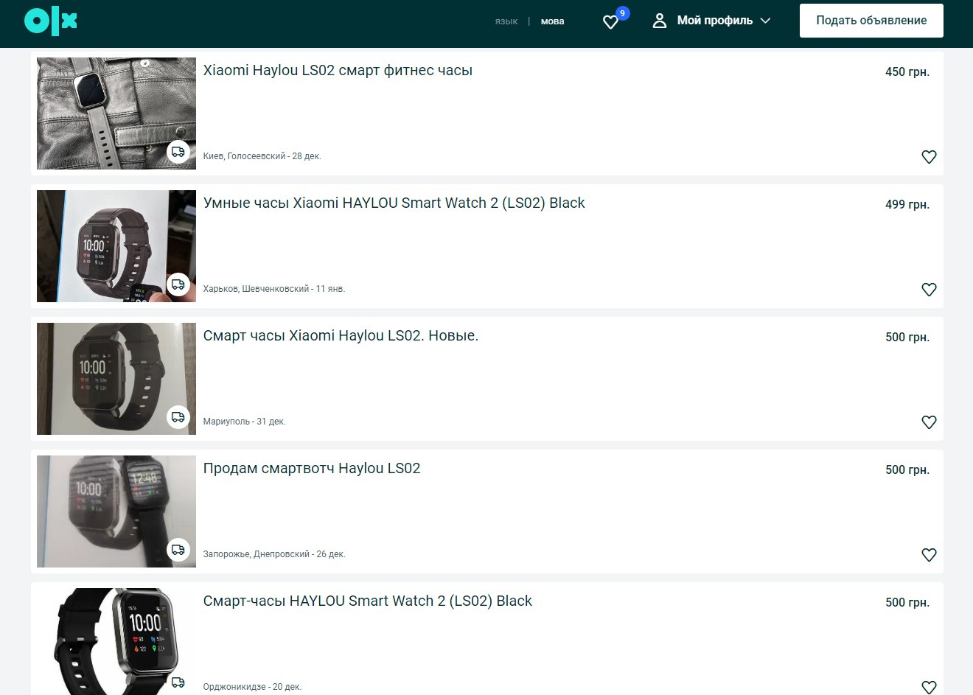This screenshot has height=695, width=973.
Task: Click Орджоникидзе - 20 дек. text
Action: point(252,687)
